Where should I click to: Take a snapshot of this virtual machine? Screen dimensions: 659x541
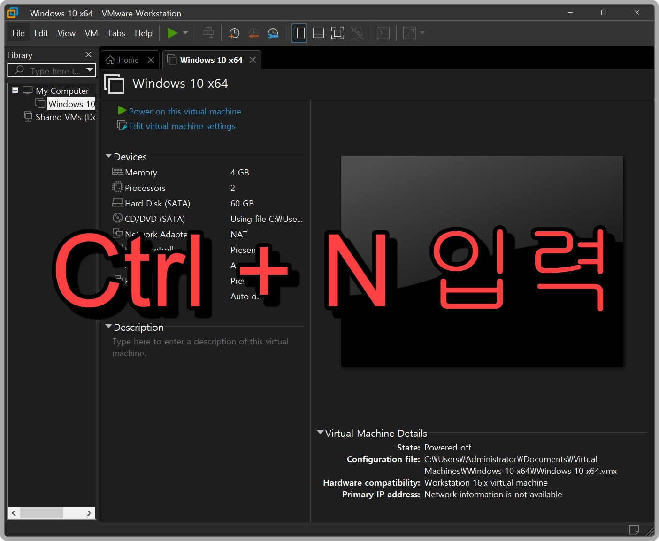point(234,33)
